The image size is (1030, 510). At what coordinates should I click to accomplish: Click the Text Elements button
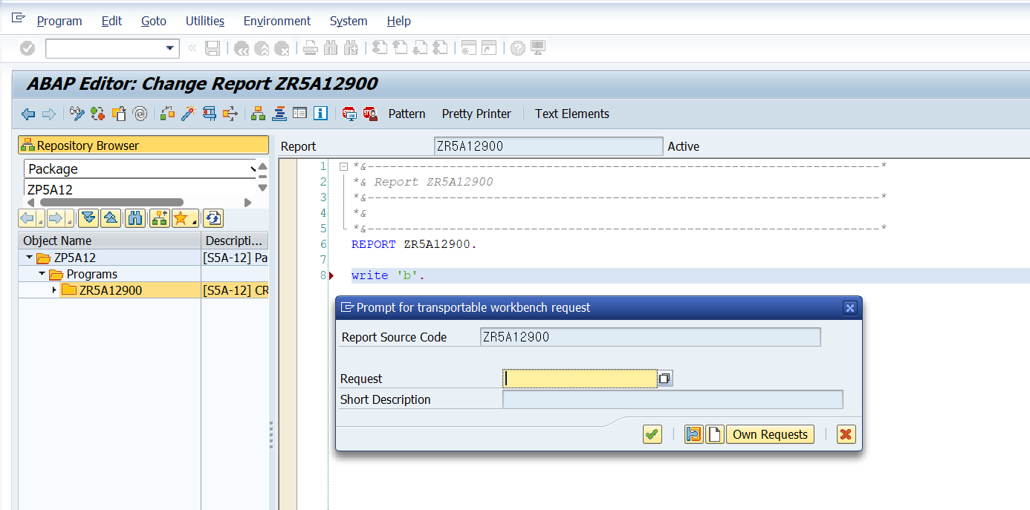(572, 114)
